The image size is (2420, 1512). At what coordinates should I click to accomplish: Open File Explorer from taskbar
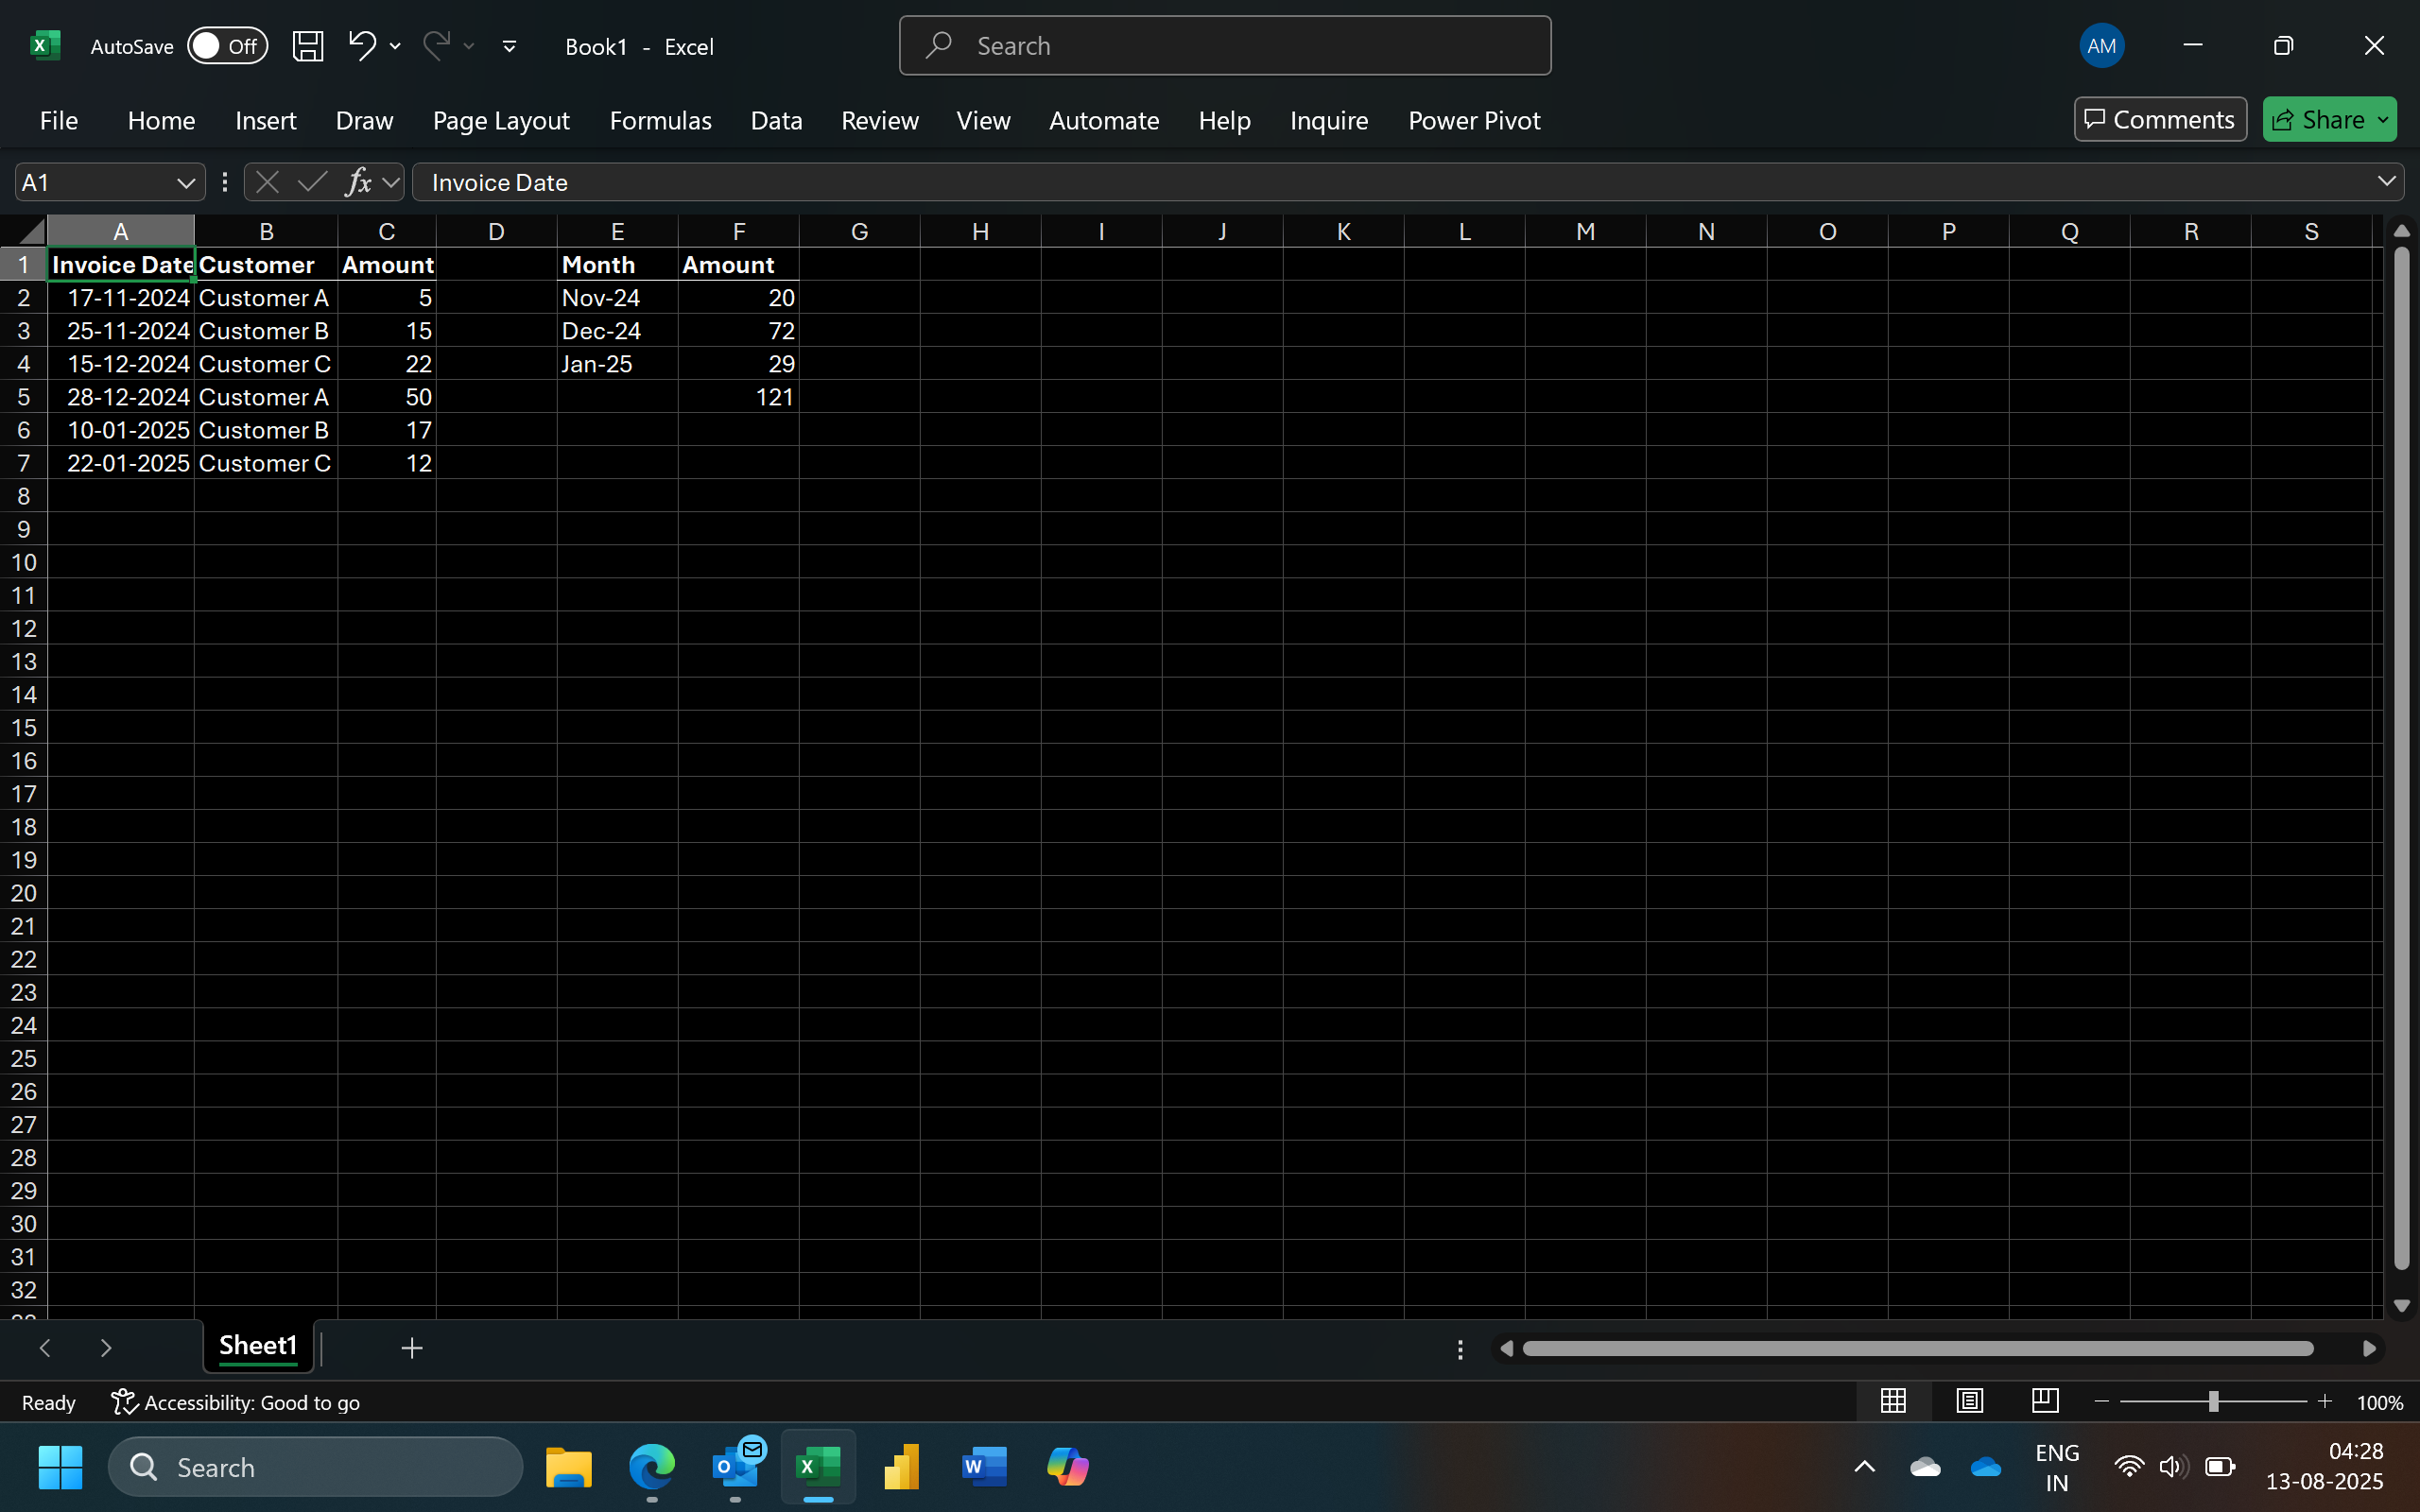click(x=568, y=1467)
